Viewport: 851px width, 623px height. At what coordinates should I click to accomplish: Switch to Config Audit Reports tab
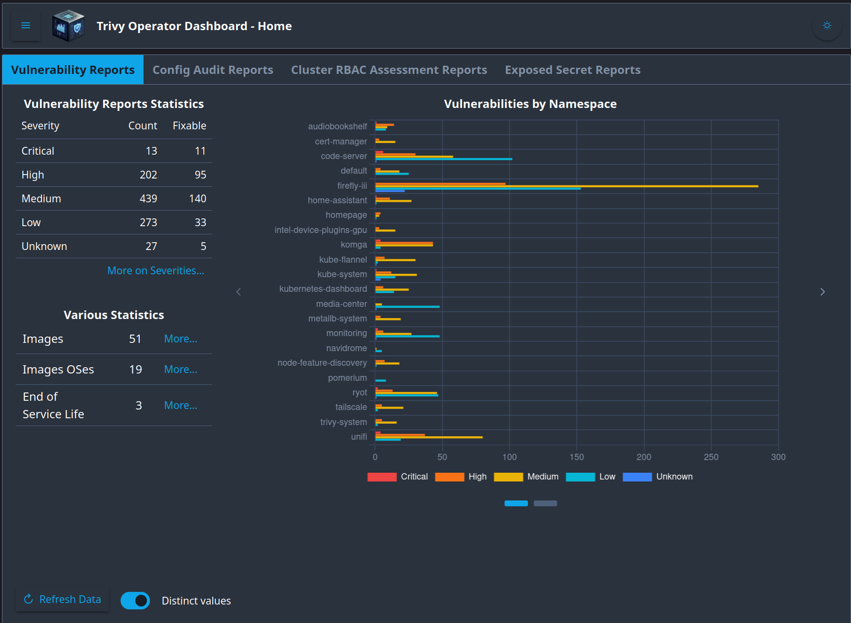click(x=213, y=70)
